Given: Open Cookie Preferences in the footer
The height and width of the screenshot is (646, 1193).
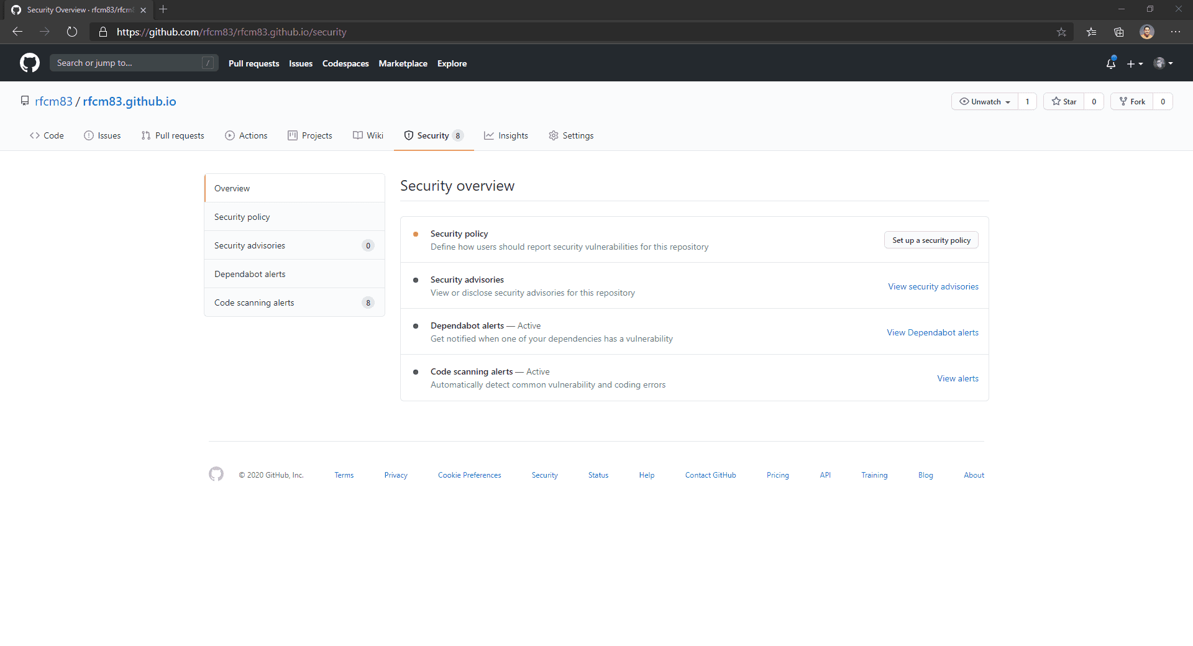Looking at the screenshot, I should 469,475.
